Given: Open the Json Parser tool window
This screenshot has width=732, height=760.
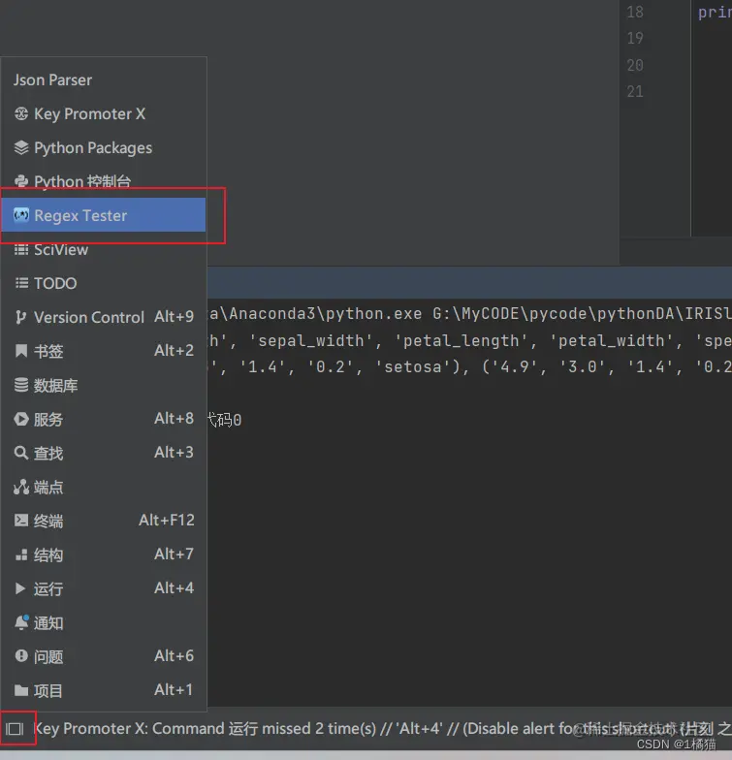Looking at the screenshot, I should click(x=103, y=79).
